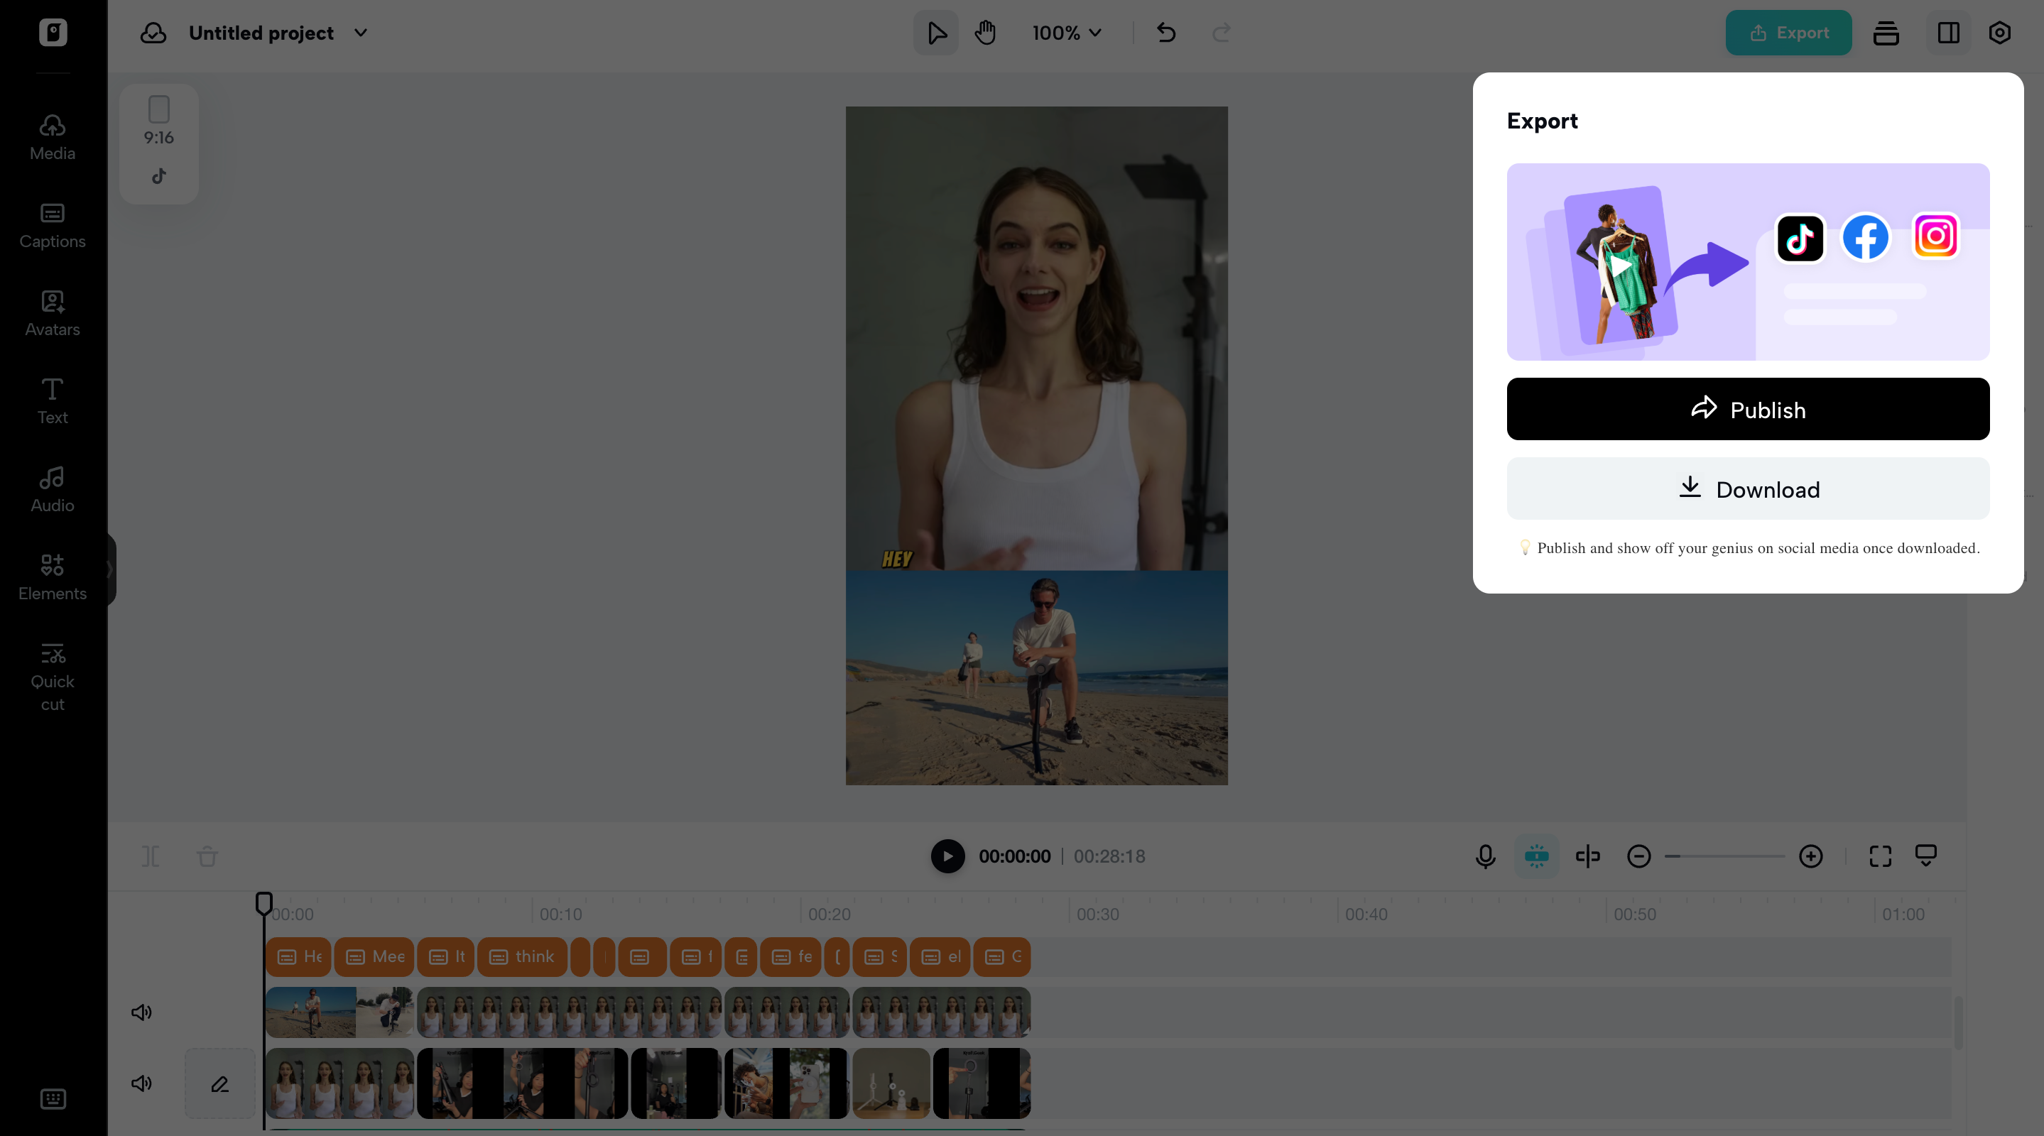The height and width of the screenshot is (1136, 2044).
Task: Redo the last action
Action: click(x=1221, y=33)
